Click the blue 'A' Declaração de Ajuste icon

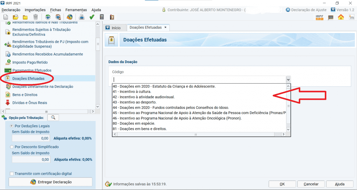tap(288, 10)
